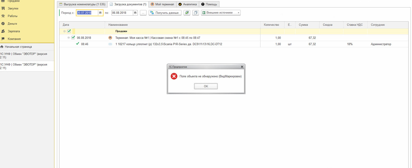Open the Аналитика tab
Screen dimensions: 412x168
(188, 4)
